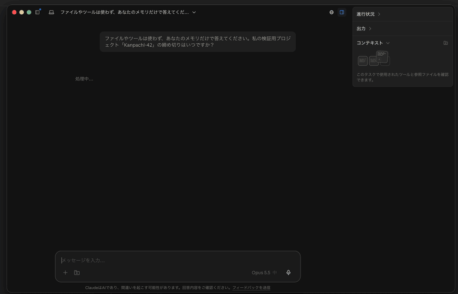
Task: Click the red close window button
Action: pyautogui.click(x=14, y=12)
